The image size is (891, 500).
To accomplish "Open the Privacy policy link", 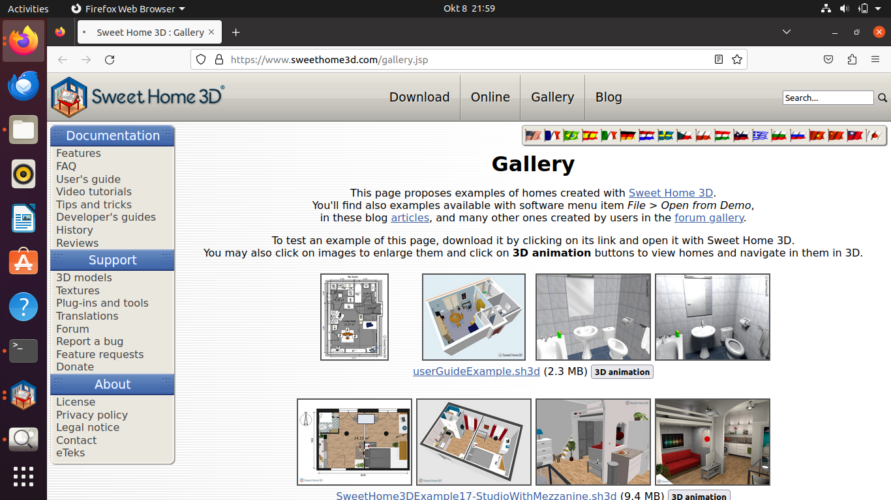I will click(92, 415).
